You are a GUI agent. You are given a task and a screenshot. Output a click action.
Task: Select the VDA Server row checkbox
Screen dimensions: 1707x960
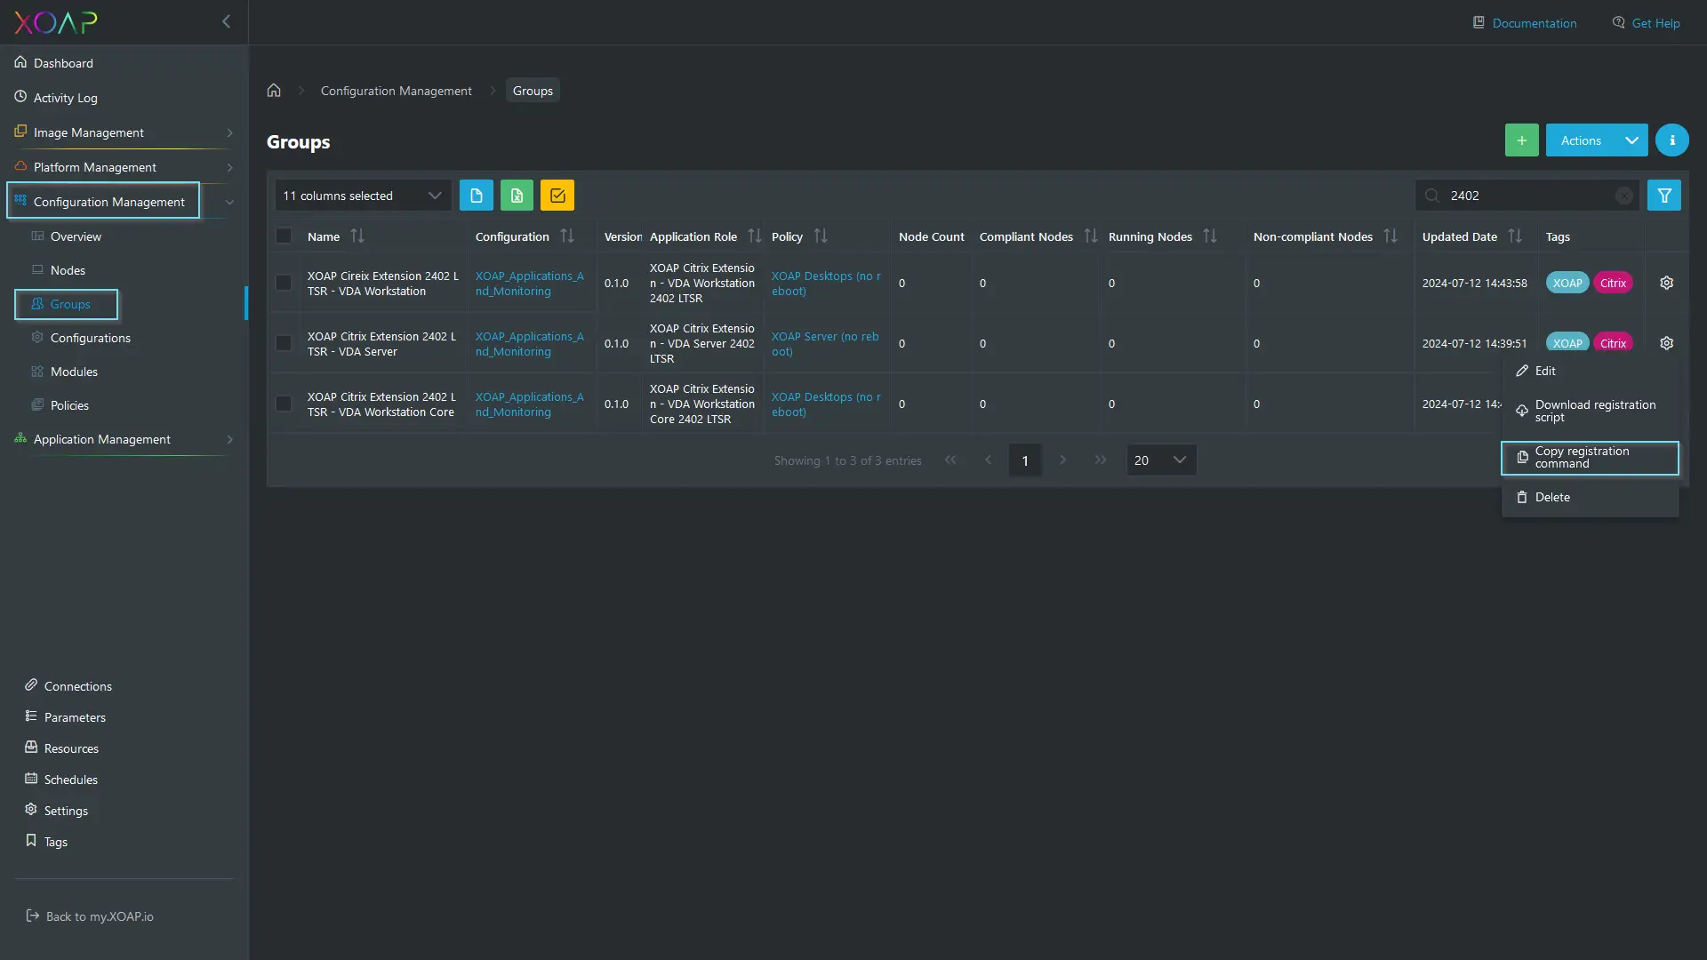pos(284,343)
